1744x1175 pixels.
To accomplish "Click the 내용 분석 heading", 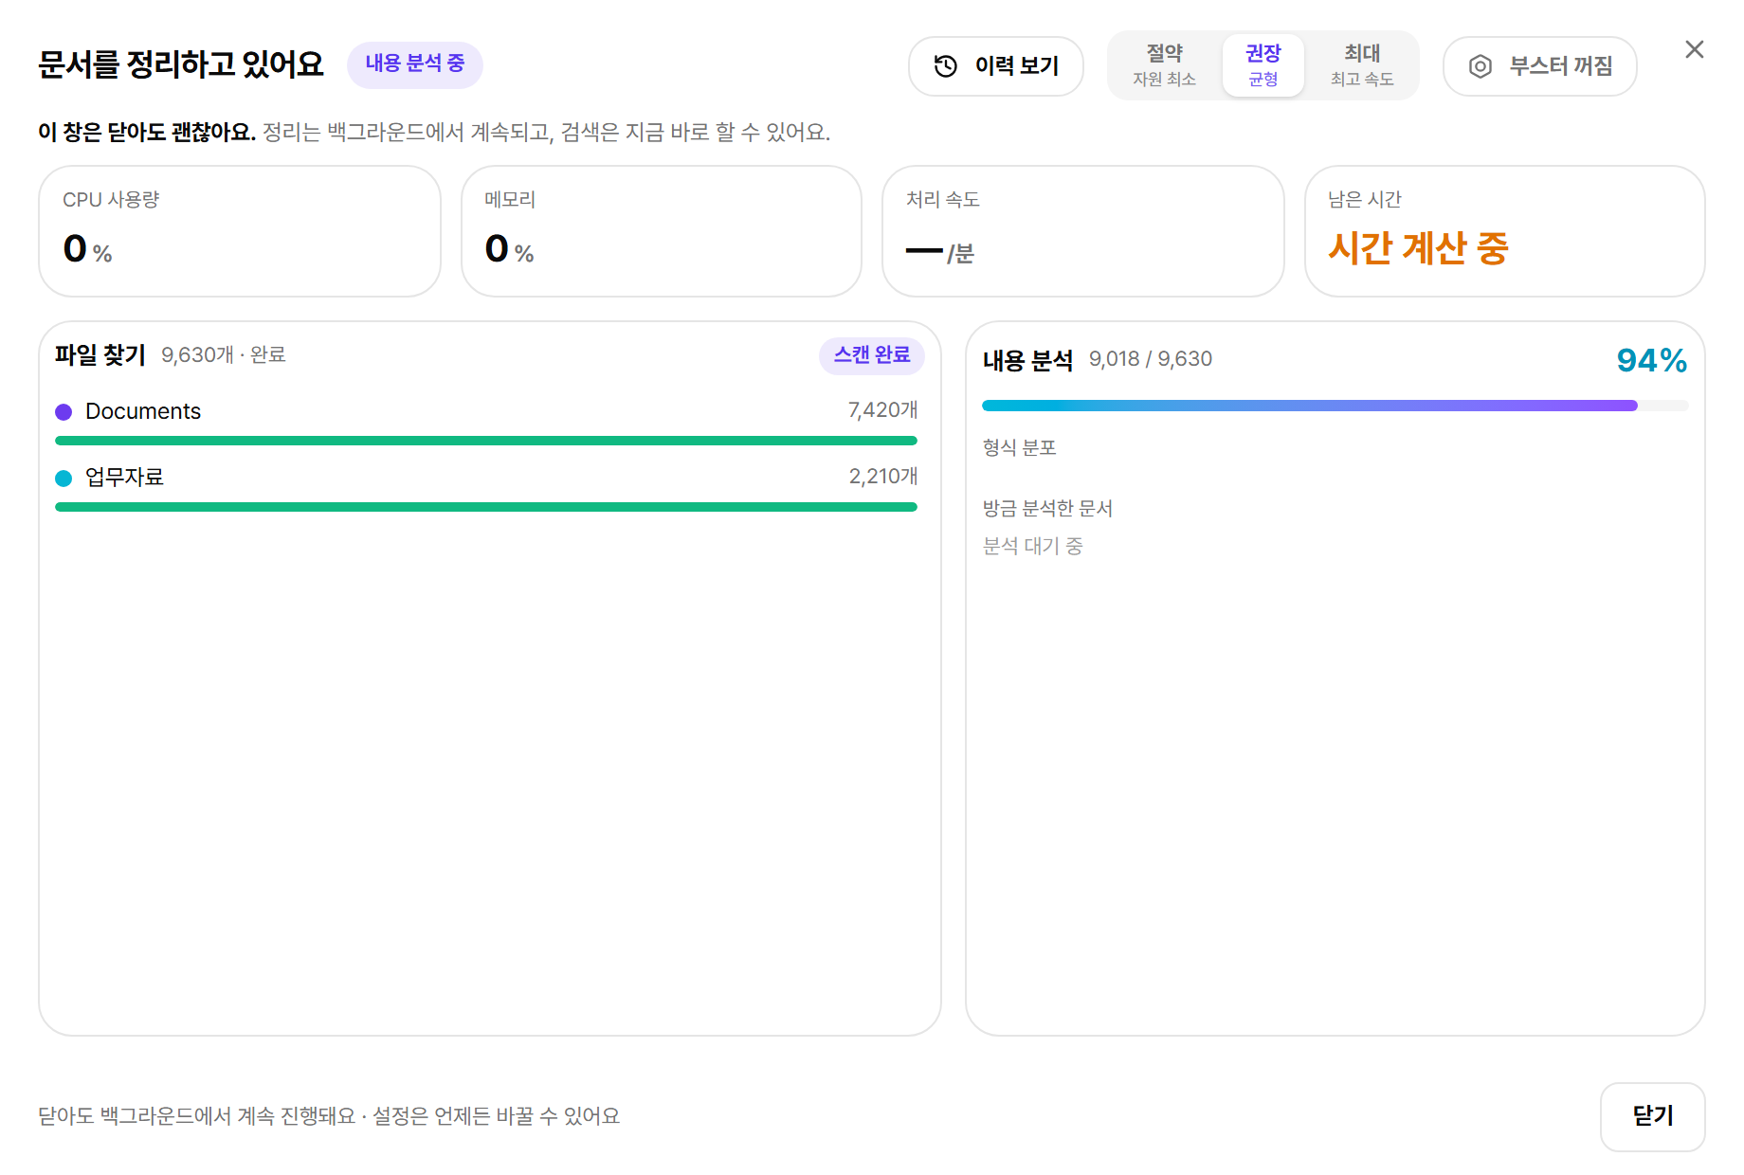I will (1027, 360).
